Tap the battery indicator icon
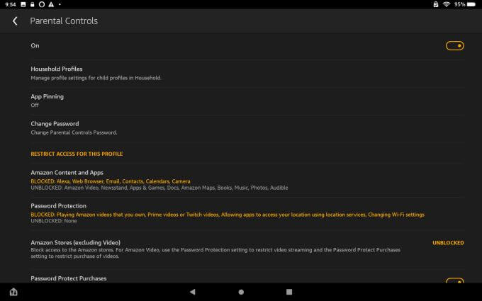This screenshot has width=482, height=301. point(471,4)
